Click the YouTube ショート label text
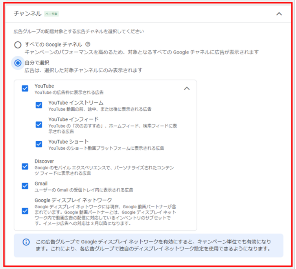Image resolution: width=296 pixels, height=269 pixels. (x=68, y=142)
